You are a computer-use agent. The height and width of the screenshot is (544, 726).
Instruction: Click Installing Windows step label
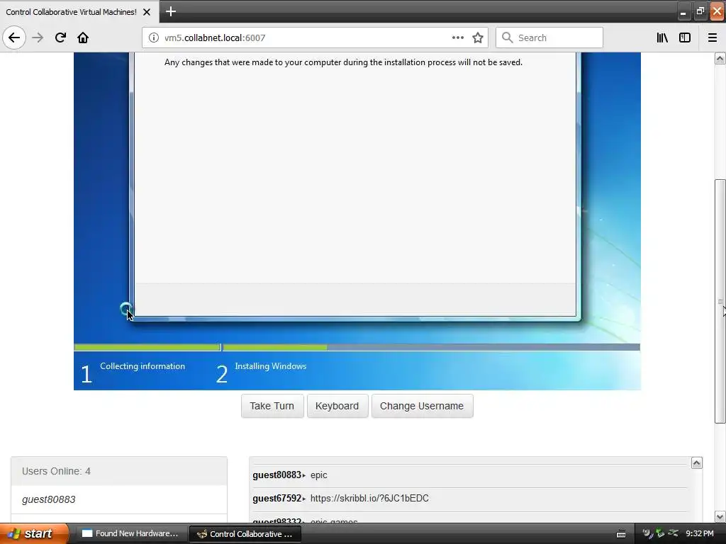pos(270,366)
